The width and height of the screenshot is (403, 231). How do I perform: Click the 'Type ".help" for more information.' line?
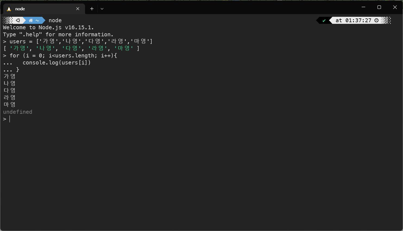pyautogui.click(x=58, y=34)
